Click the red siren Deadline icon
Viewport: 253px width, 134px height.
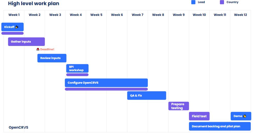coord(38,49)
